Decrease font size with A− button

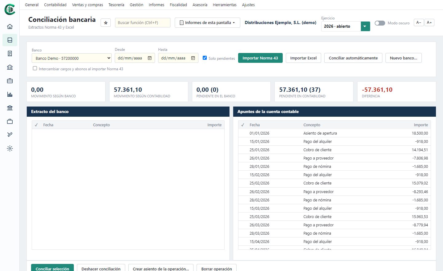419,22
